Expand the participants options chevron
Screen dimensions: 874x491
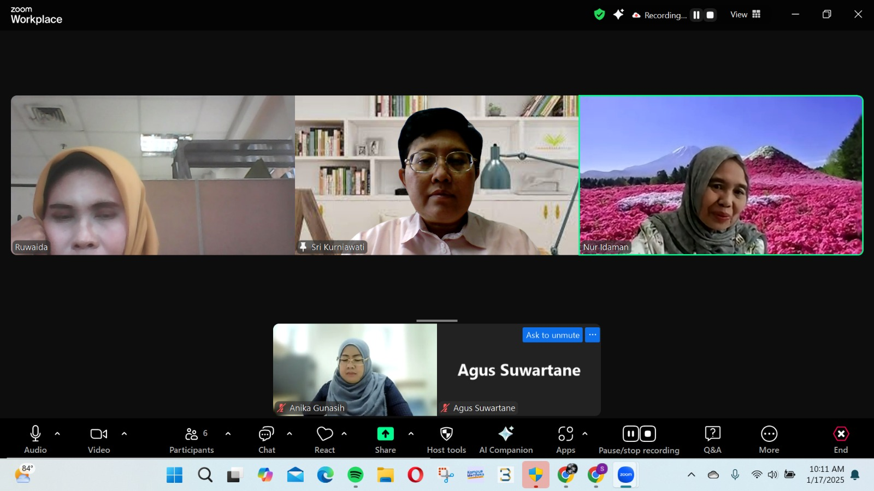(x=228, y=434)
